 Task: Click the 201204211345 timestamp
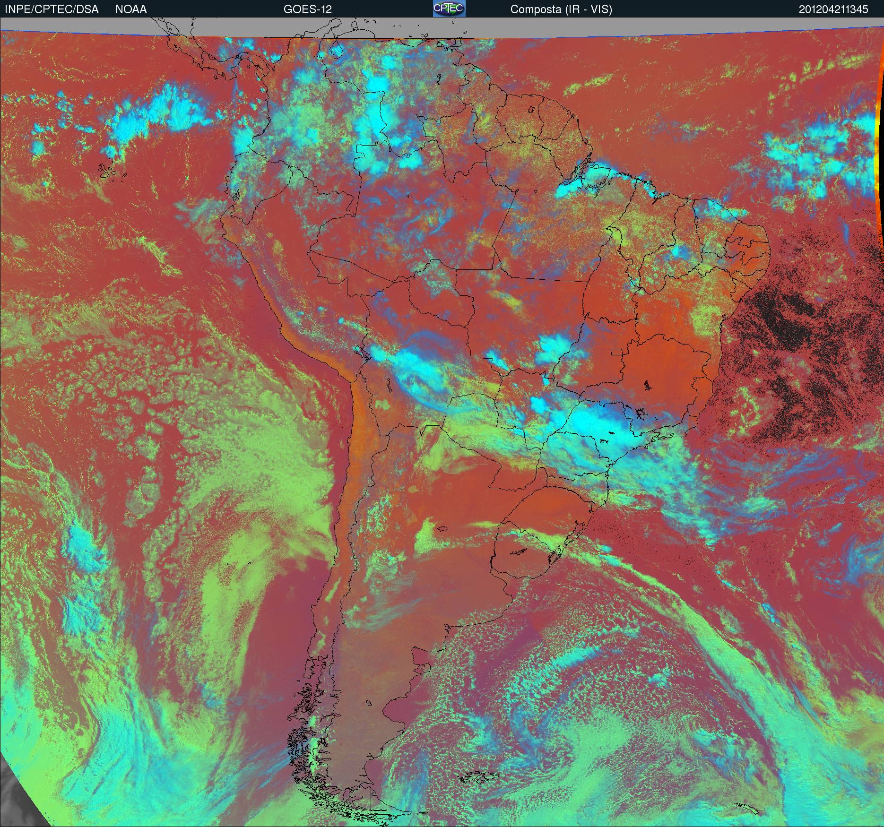[833, 9]
